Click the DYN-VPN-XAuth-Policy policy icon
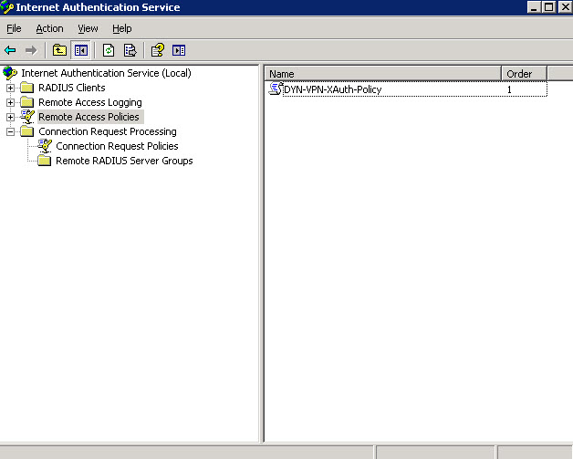The width and height of the screenshot is (573, 459). [275, 89]
